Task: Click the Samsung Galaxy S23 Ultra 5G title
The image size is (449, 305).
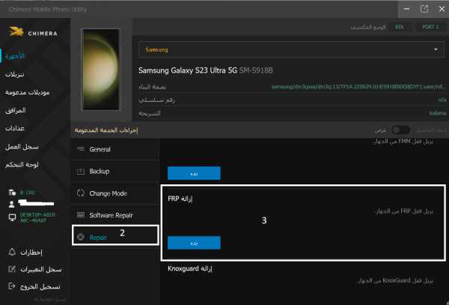Action: pos(188,70)
